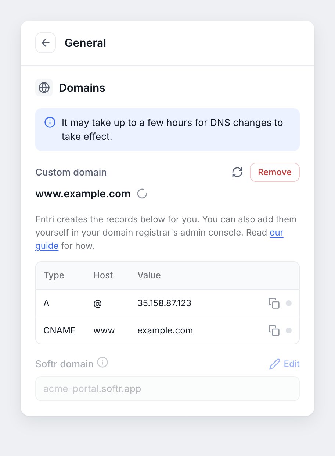Click the pencil icon for Softr domain
Image resolution: width=335 pixels, height=456 pixels.
coord(274,364)
